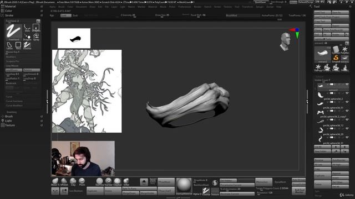Expand the Material palette
355x199 pixels.
(10, 6)
